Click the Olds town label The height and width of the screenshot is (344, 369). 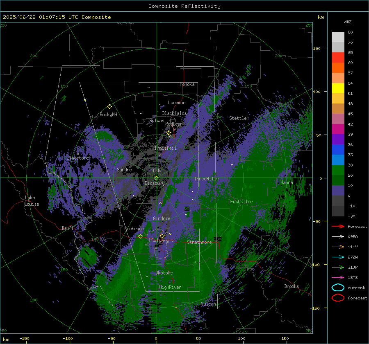[156, 171]
